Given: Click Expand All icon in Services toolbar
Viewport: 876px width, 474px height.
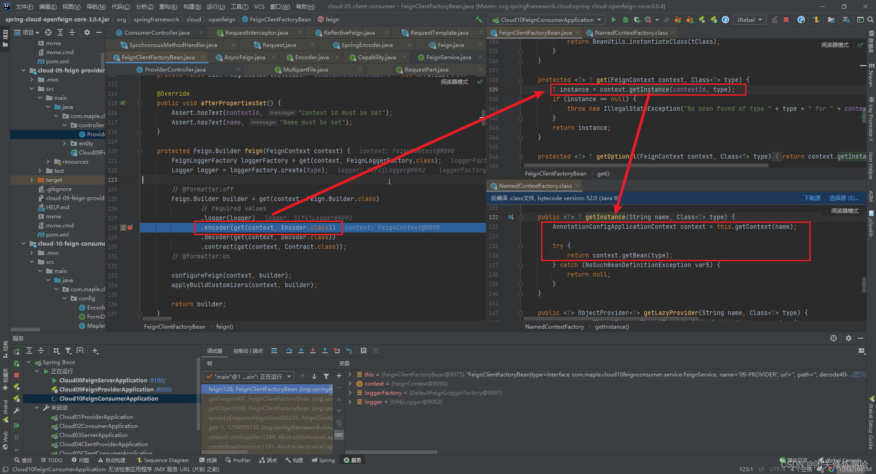Looking at the screenshot, I should pos(29,350).
